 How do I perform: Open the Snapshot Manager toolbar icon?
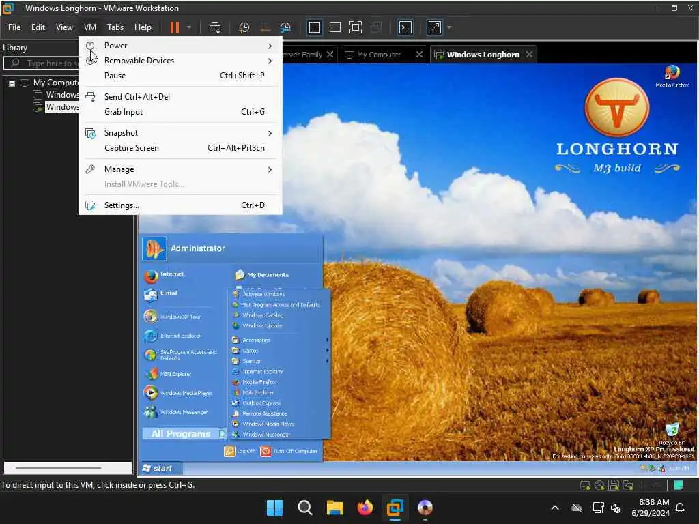tap(285, 27)
